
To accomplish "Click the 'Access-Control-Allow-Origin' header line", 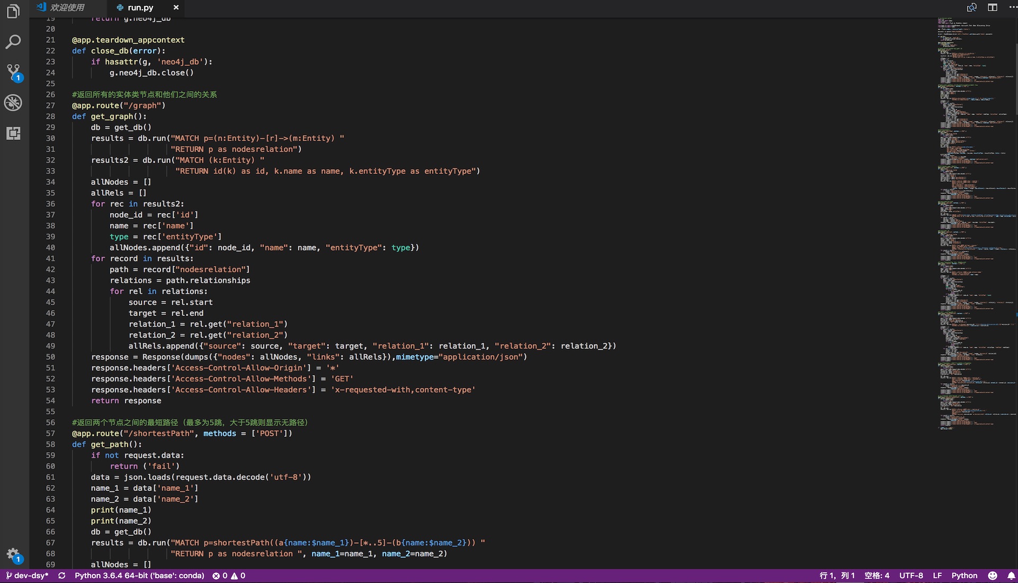I will (215, 368).
